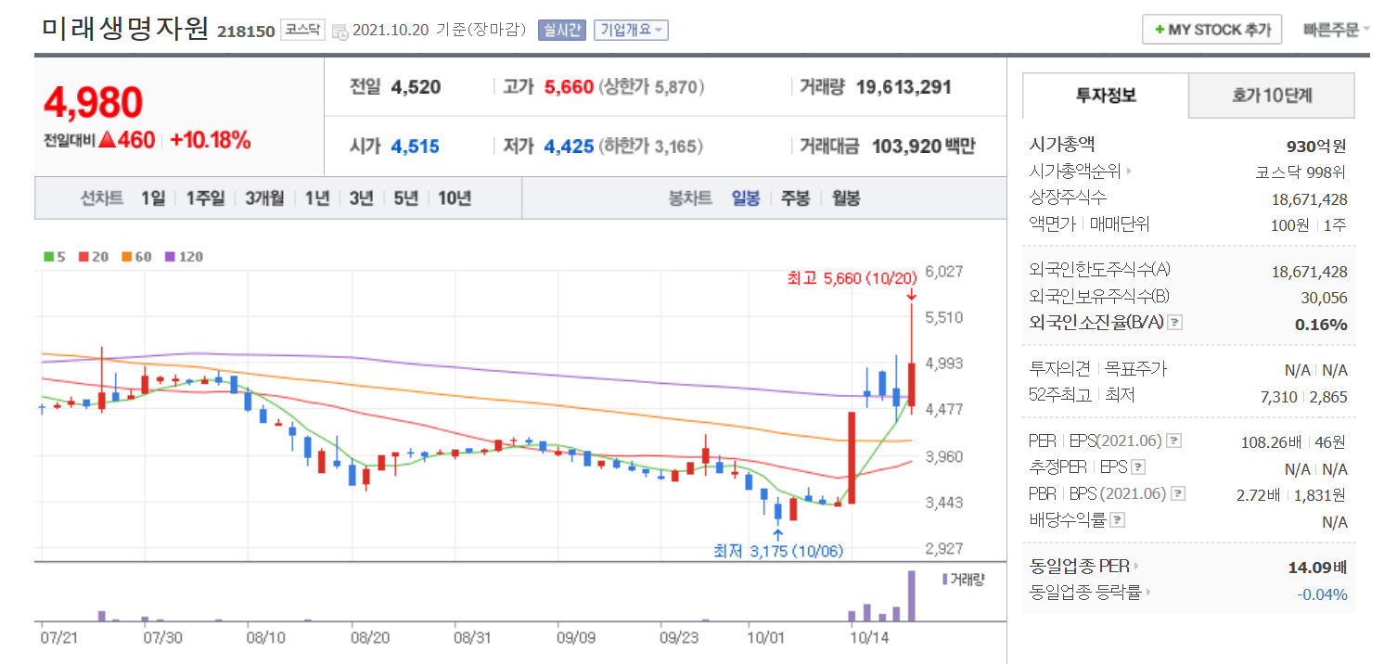Click the stock code 218150

[246, 32]
